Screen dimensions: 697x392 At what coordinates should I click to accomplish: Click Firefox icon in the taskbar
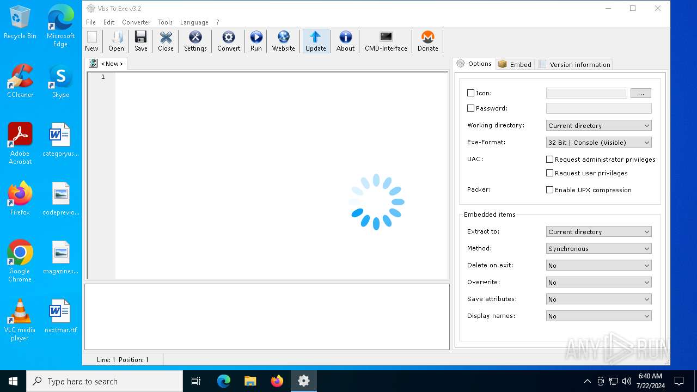click(x=277, y=381)
